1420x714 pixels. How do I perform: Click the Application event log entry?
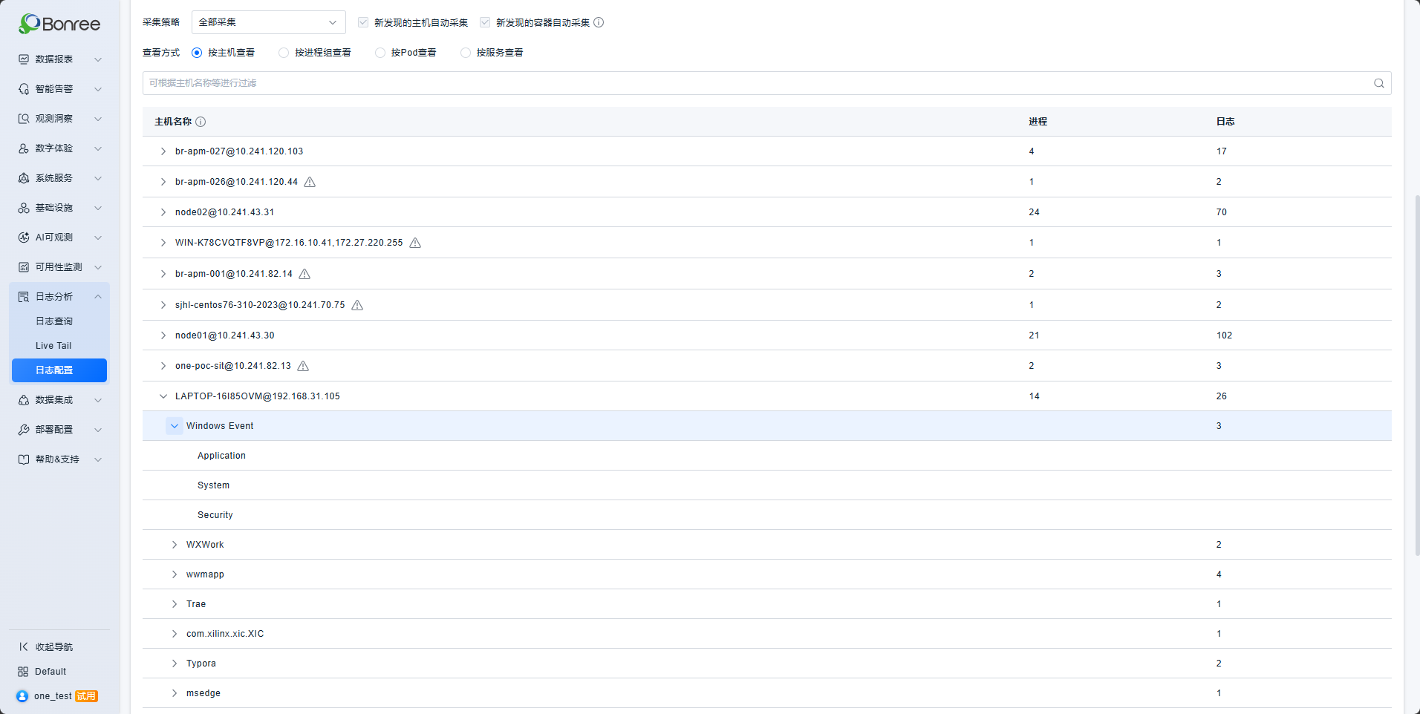pos(221,456)
